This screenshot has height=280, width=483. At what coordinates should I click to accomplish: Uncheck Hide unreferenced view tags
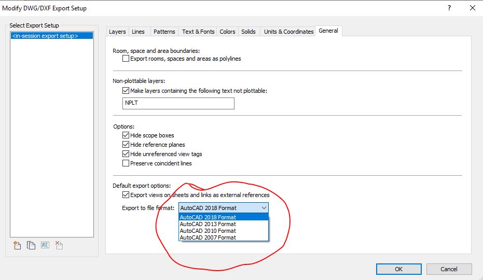[x=126, y=154]
